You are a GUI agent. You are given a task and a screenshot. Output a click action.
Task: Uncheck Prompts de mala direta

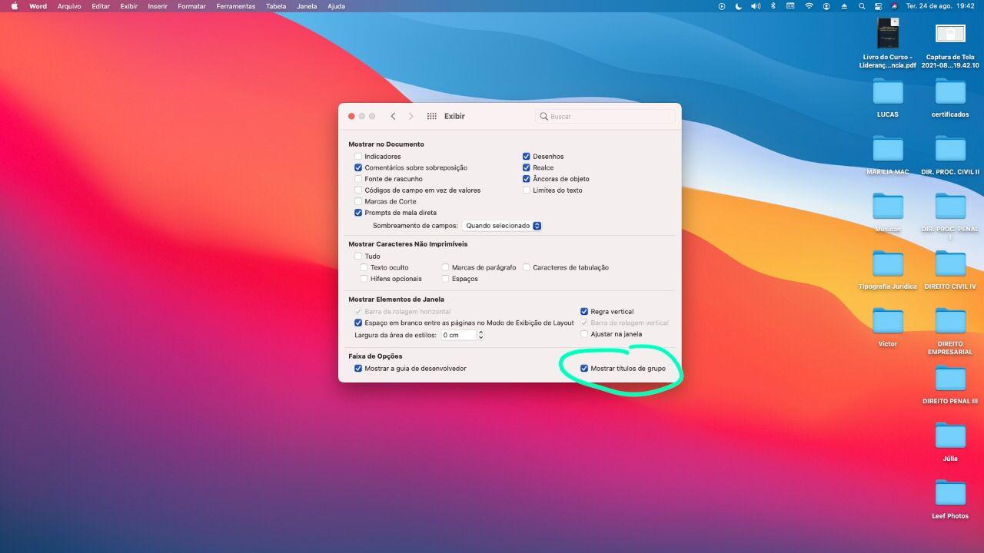[x=358, y=213]
